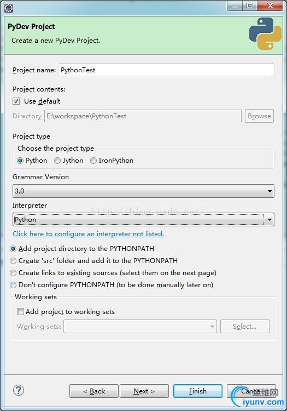287x411 pixels.
Task: Minimize the dialog window
Action: (235, 5)
